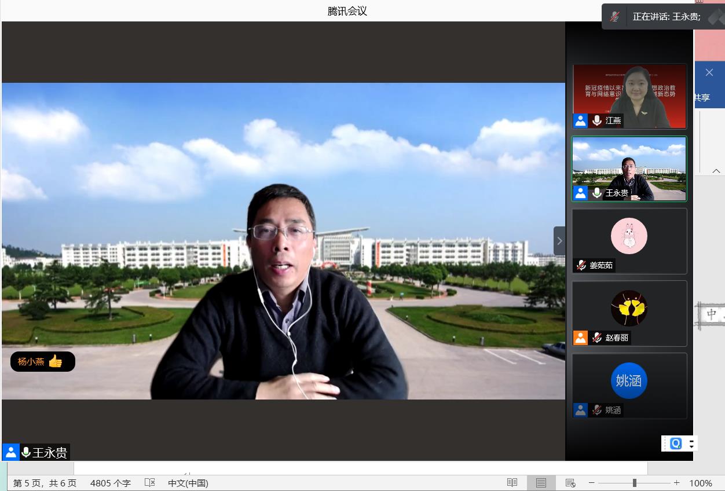
Task: Open the floating Q toolbar dropdown arrow
Action: [691, 444]
